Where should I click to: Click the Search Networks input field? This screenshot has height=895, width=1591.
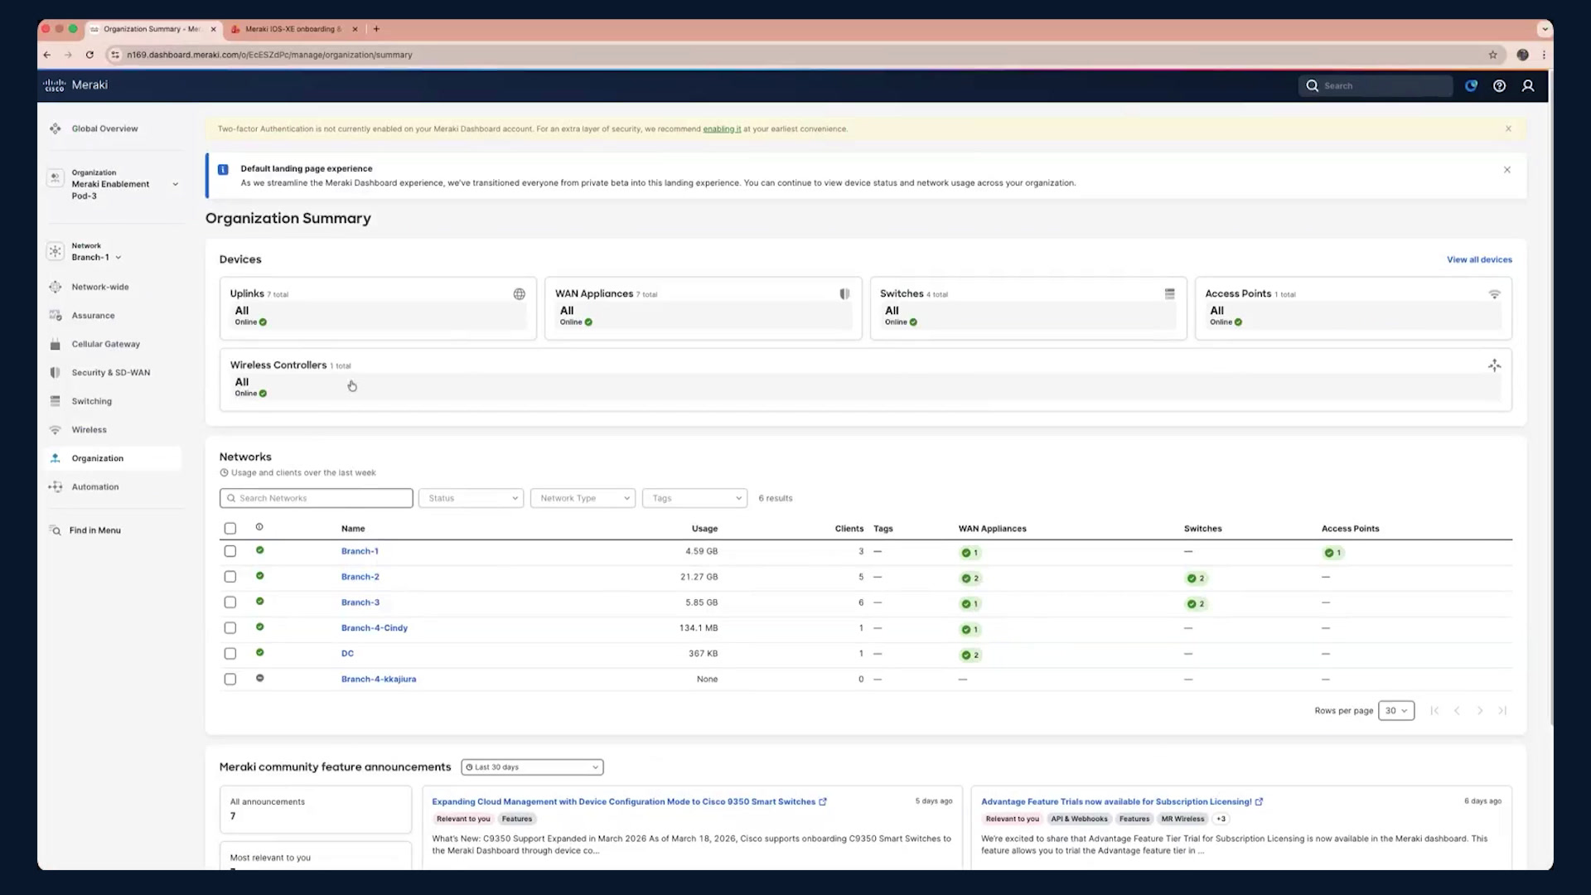pos(317,498)
